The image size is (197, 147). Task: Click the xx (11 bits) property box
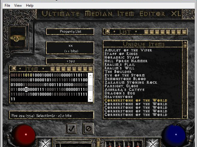click(x=70, y=48)
